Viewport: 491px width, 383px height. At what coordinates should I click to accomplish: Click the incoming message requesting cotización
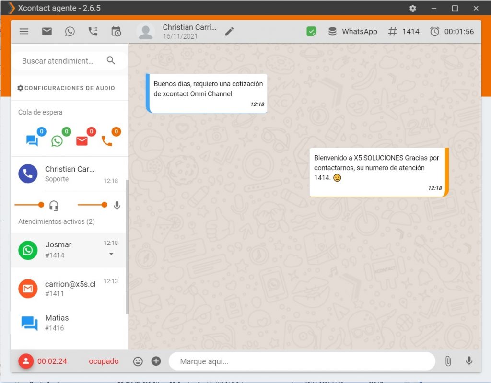coord(207,93)
